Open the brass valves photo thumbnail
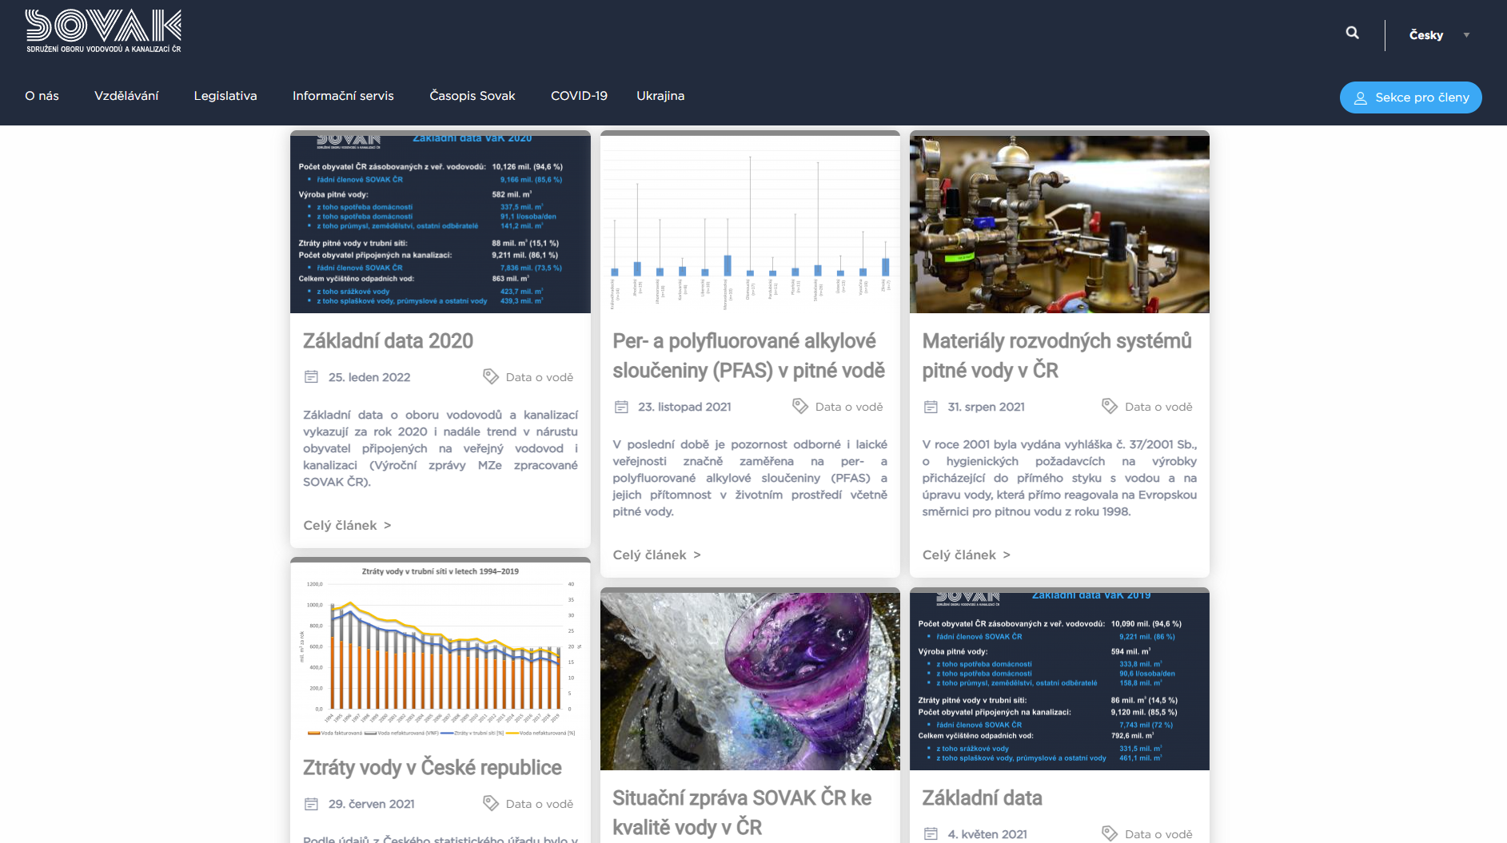This screenshot has width=1507, height=843. [x=1059, y=224]
